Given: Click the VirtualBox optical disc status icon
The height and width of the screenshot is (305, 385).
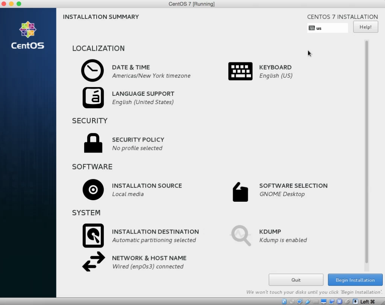Looking at the screenshot, I should click(292, 302).
